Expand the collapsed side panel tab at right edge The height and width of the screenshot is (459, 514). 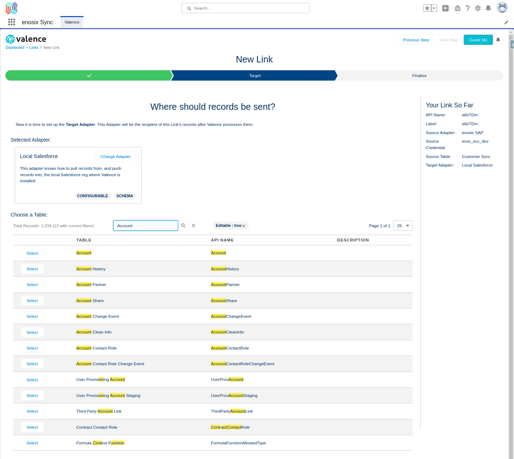(x=512, y=44)
